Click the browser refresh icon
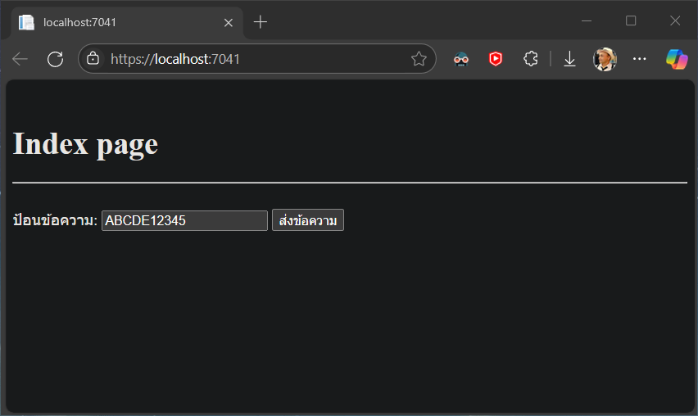The width and height of the screenshot is (698, 416). (55, 59)
